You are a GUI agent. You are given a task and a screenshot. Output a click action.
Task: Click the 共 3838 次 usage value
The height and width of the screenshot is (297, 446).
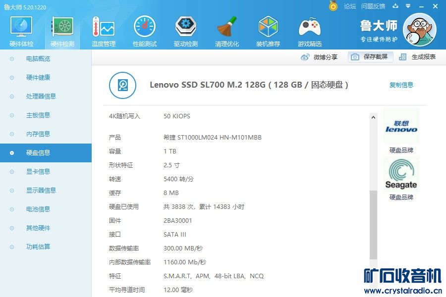point(204,206)
